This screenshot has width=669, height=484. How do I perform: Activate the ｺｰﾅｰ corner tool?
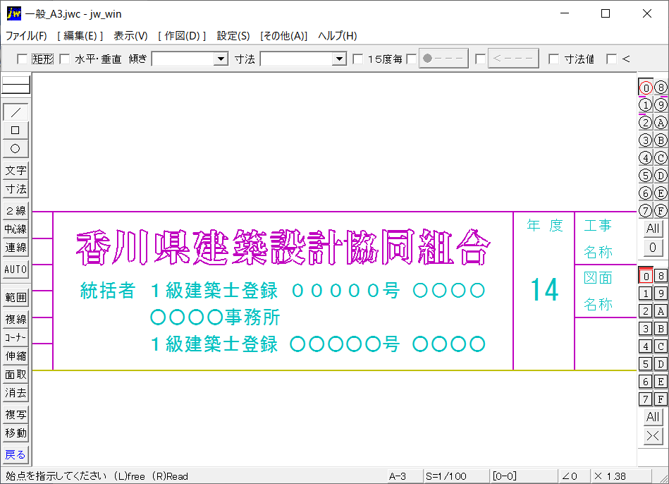click(16, 337)
